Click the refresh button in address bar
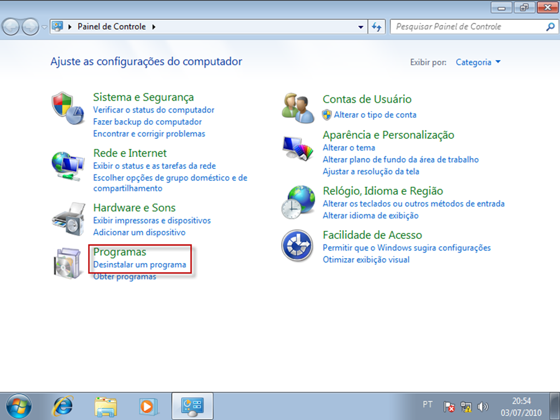 tap(376, 27)
